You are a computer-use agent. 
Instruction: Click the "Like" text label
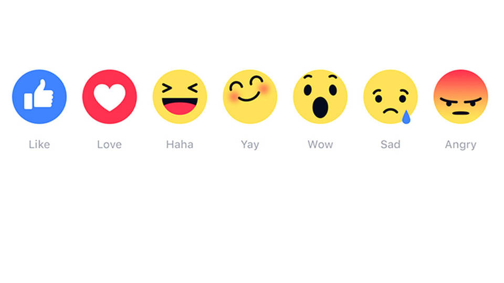(x=39, y=145)
